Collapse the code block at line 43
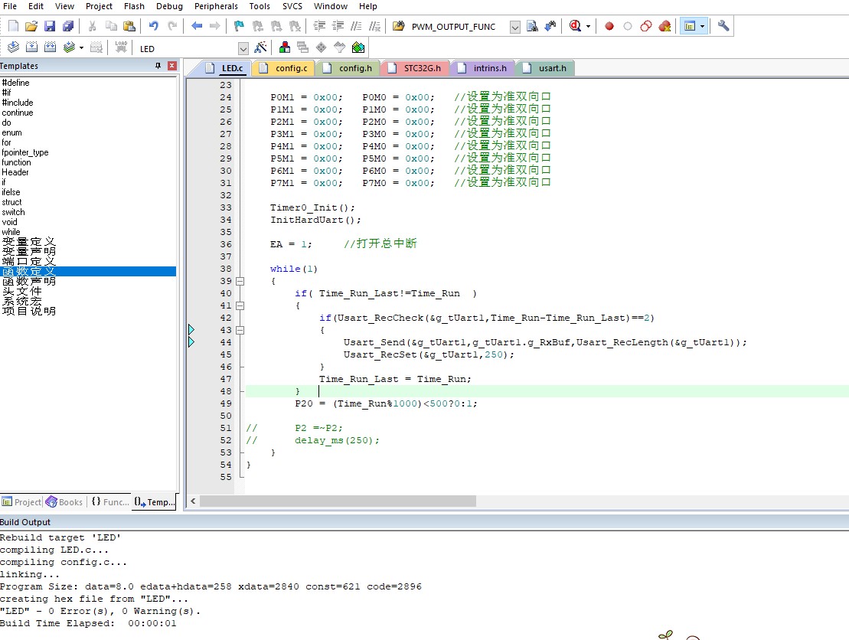 click(x=240, y=330)
